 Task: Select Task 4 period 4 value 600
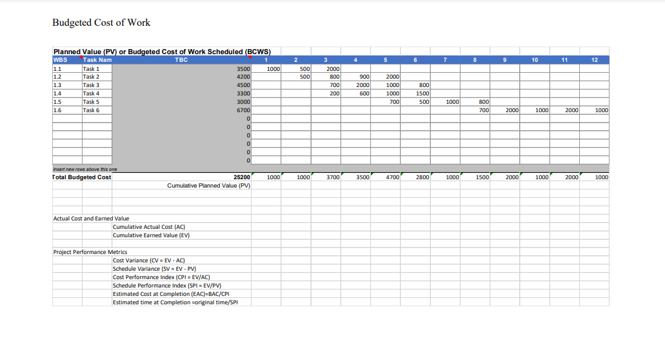356,93
